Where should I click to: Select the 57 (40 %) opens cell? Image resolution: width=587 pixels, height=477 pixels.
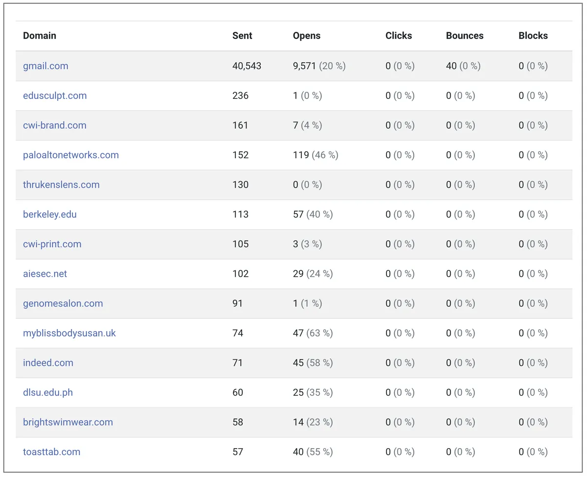coord(313,215)
